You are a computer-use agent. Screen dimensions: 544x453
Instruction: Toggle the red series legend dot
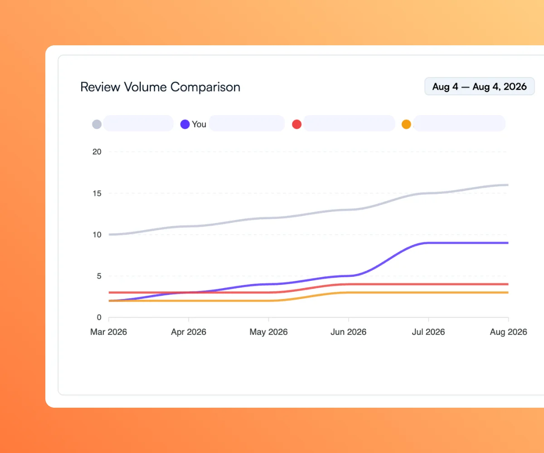click(x=297, y=124)
